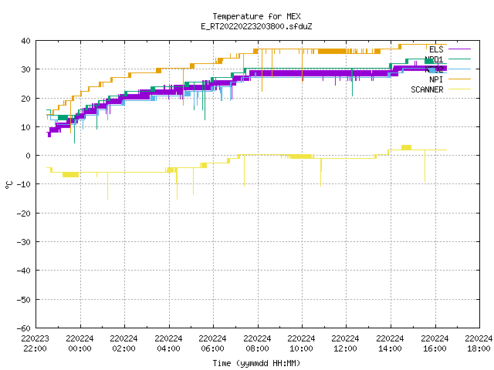Click the SCANNER legend label
This screenshot has height=370, width=494.
coord(427,89)
